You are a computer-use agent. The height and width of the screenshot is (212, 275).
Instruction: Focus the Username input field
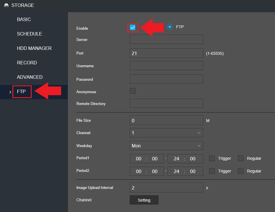pos(166,65)
